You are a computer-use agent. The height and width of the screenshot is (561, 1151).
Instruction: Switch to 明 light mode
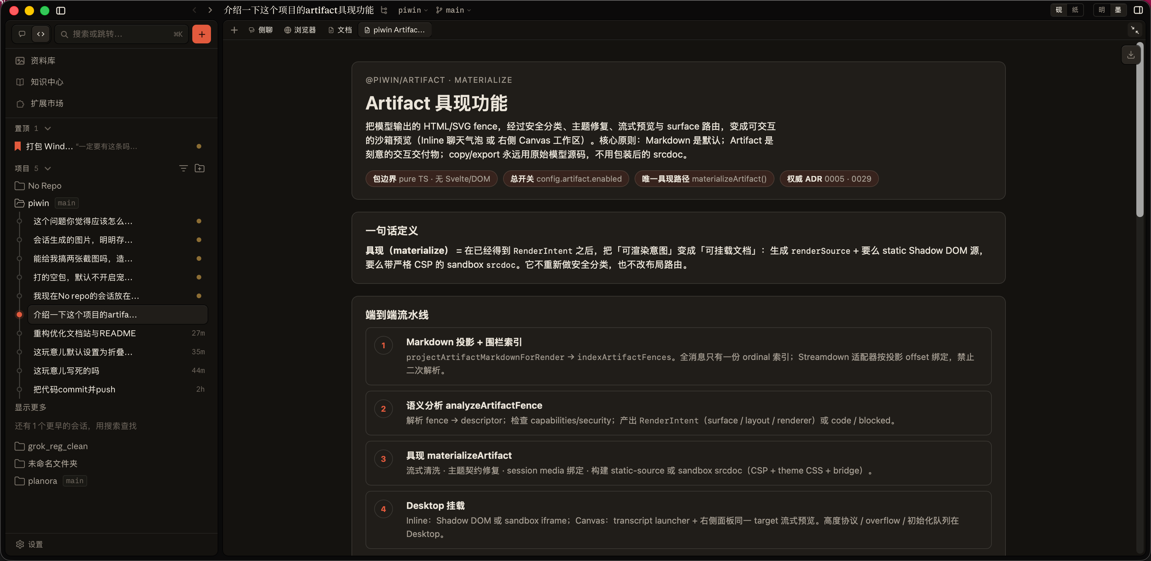1101,10
